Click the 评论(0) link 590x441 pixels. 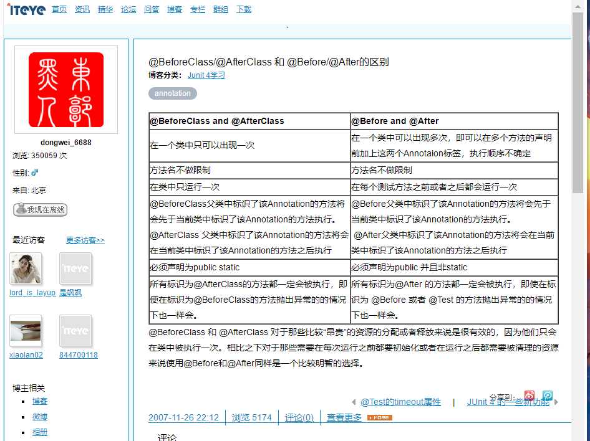pyautogui.click(x=299, y=418)
